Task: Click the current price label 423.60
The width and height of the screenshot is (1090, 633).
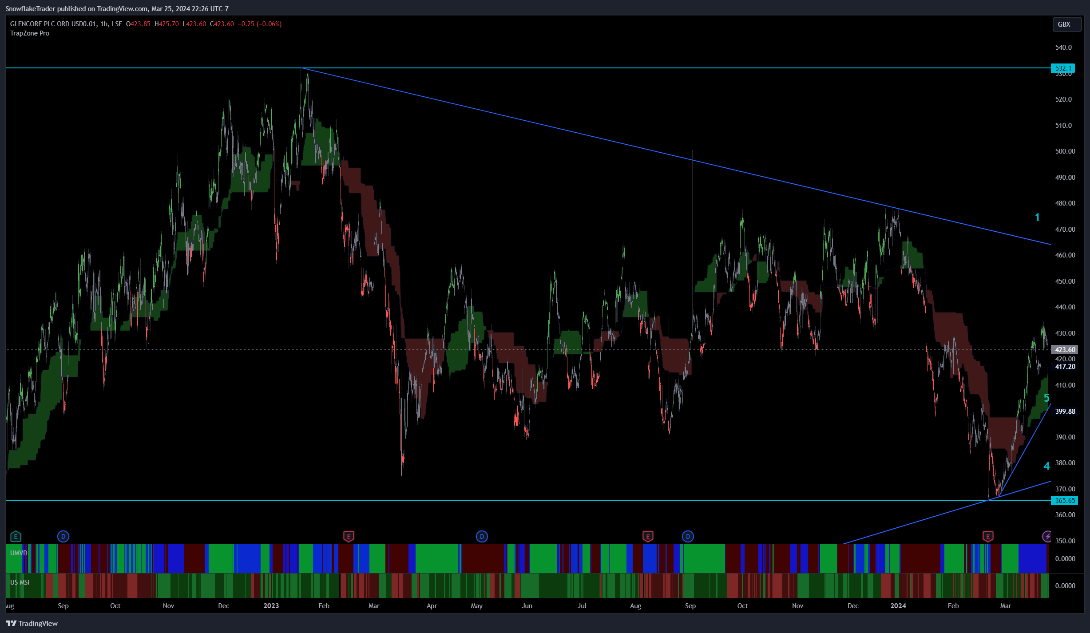Action: click(x=1064, y=349)
